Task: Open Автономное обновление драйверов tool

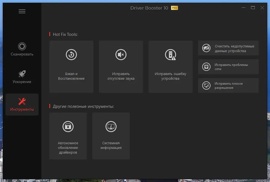Action: click(x=68, y=136)
